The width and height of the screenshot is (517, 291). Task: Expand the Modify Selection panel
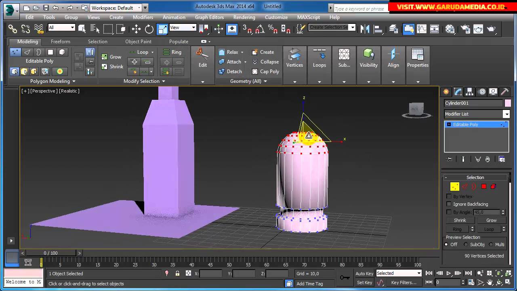click(x=144, y=81)
